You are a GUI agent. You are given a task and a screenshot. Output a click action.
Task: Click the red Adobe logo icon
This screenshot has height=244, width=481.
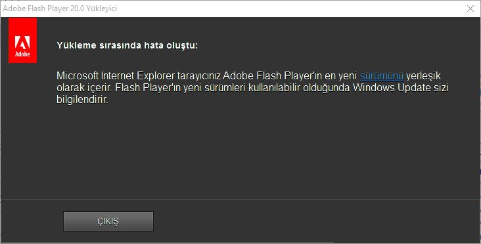pyautogui.click(x=23, y=40)
